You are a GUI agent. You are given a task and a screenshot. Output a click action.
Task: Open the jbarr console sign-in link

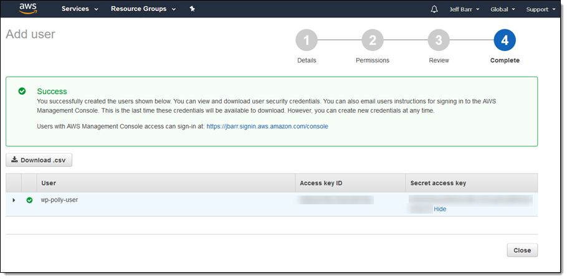point(267,126)
